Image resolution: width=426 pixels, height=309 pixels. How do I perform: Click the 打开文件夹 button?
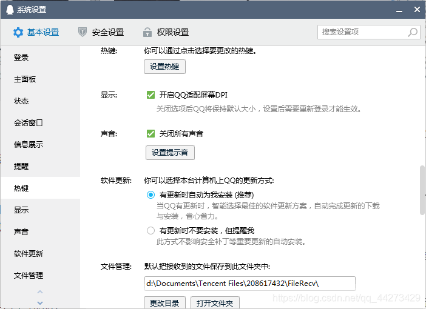click(215, 303)
